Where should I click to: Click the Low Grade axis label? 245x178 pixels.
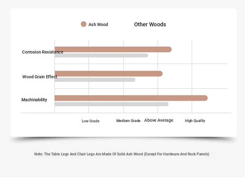90,121
